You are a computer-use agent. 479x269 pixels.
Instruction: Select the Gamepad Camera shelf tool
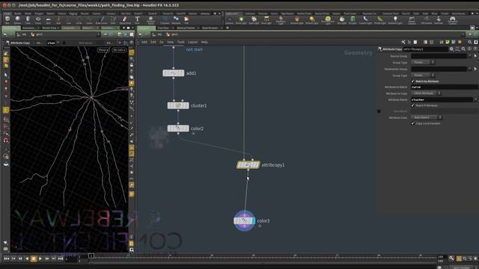tap(452, 20)
